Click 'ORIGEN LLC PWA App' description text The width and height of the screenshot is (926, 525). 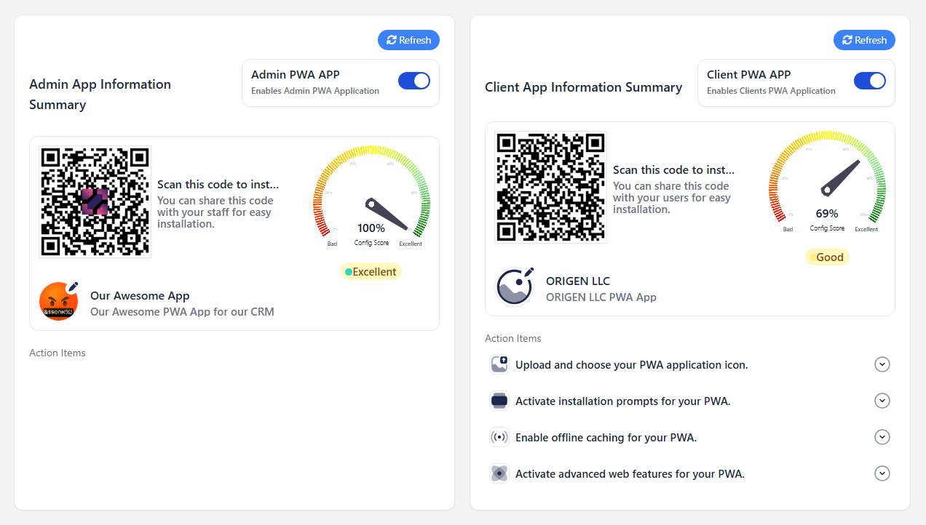601,297
